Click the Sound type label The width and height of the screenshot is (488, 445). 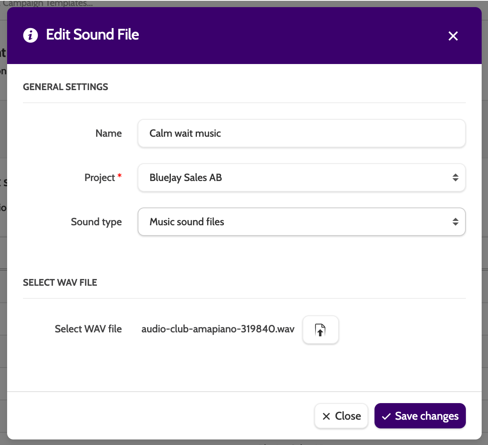[96, 222]
